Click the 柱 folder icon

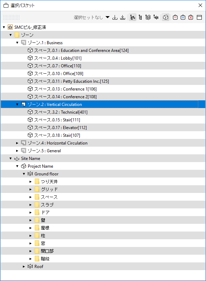click(37, 235)
